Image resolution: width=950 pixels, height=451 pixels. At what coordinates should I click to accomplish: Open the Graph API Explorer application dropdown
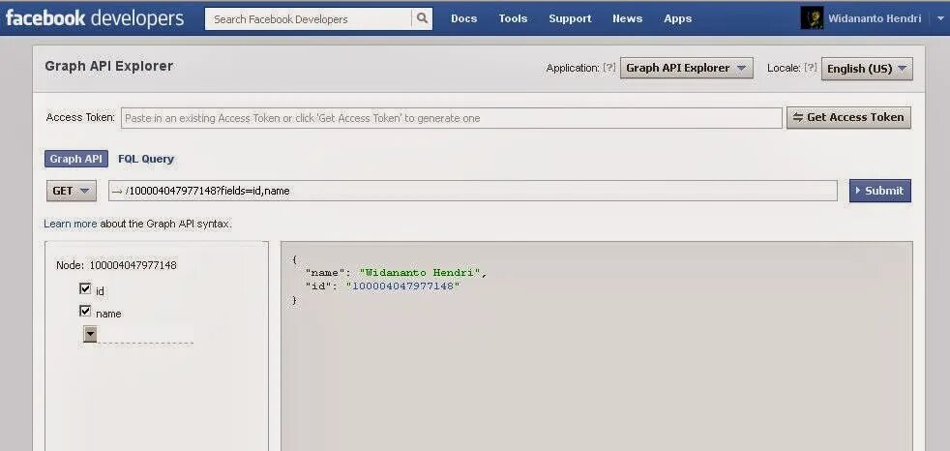[x=687, y=68]
